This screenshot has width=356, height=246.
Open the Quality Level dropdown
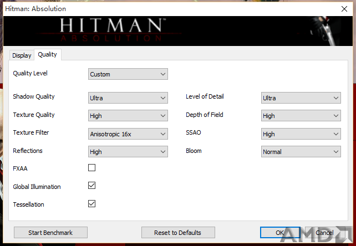128,74
